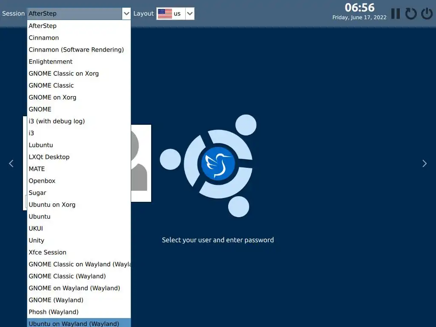Screen dimensions: 436x327
Task: Select Ubuntu on Xorg session
Action: click(79, 205)
